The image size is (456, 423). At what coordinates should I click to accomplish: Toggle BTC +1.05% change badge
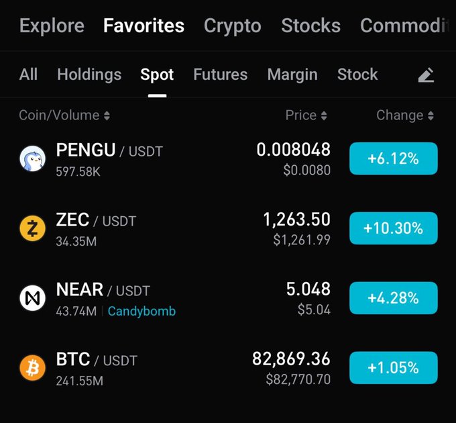click(x=394, y=368)
